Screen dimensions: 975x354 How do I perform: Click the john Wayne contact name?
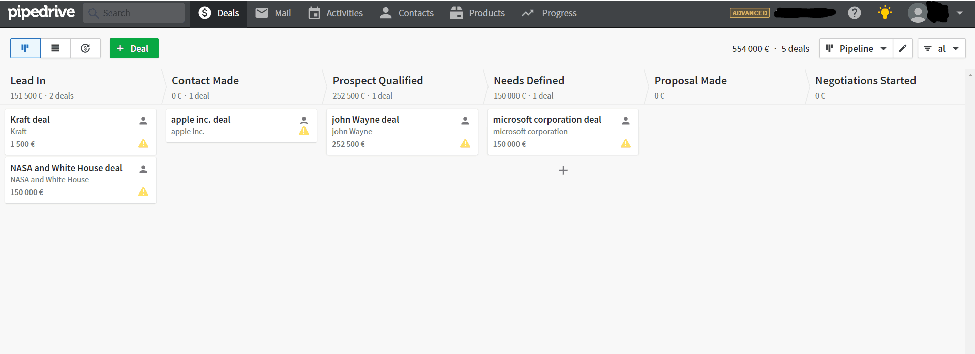point(352,132)
